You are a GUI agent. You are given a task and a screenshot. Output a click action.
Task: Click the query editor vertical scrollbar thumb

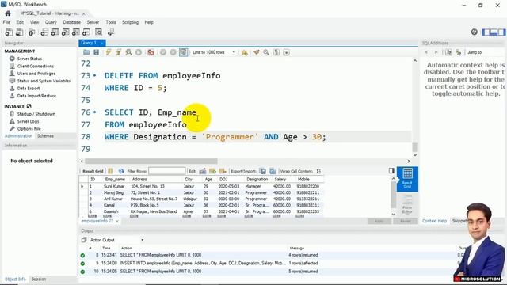(x=415, y=147)
